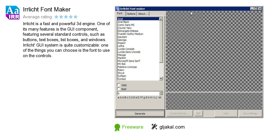Select Franklin Gothic Medium font
Viewport: 269px width, 140px height.
138,34
